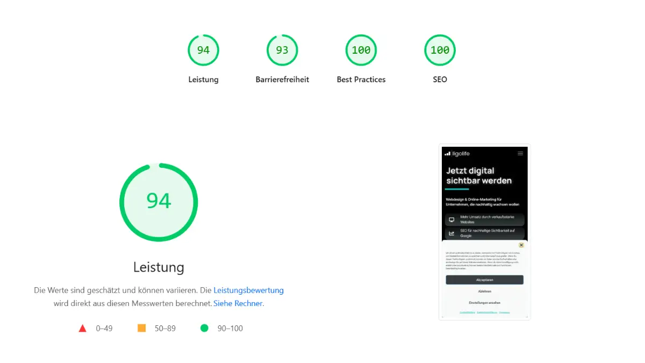Dismiss the cookie banner via its X icon
This screenshot has height=363, width=645.
click(x=521, y=245)
